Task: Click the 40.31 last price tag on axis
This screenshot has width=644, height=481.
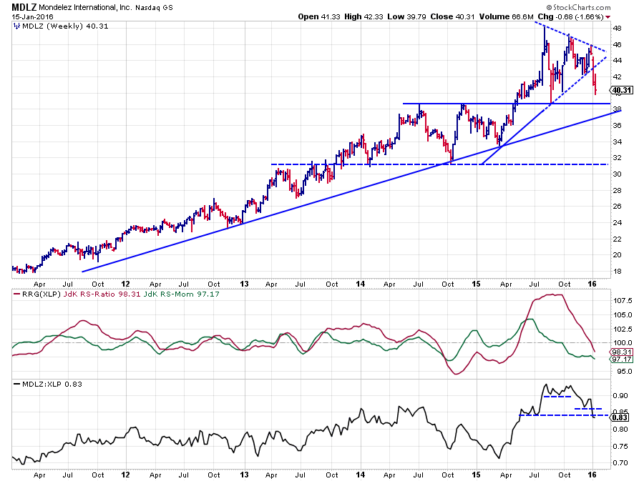Action: [622, 90]
